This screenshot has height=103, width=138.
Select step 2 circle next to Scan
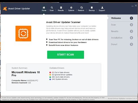[131, 25]
